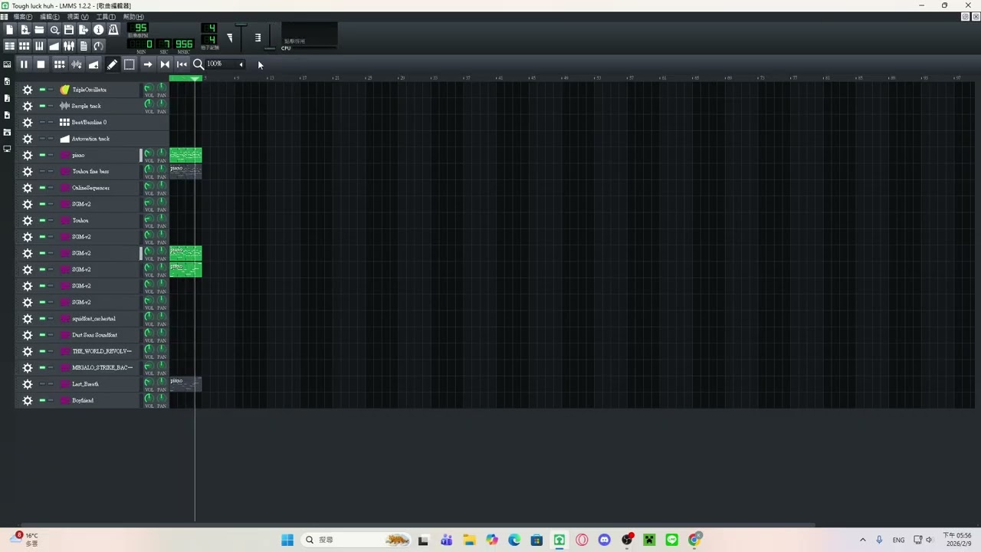Select the dotted-rectangle edit mode
The width and height of the screenshot is (981, 552).
pos(130,64)
